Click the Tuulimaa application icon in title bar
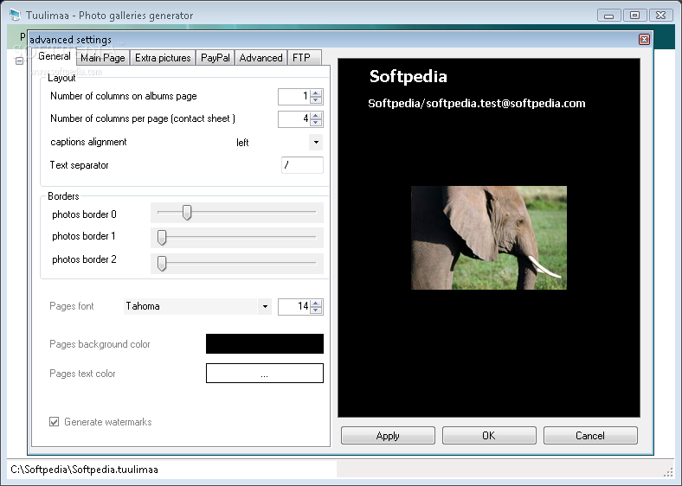The image size is (682, 486). point(16,15)
